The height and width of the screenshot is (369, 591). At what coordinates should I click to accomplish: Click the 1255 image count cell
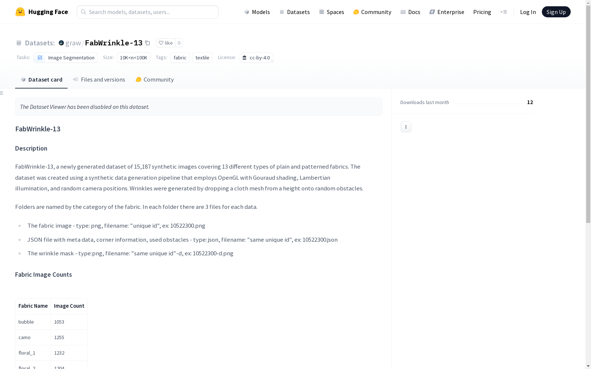tap(69, 337)
